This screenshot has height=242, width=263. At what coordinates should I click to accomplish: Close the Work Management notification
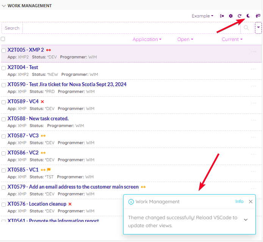point(250,202)
